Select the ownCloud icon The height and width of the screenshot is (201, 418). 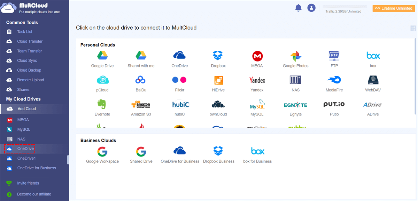pos(218,104)
